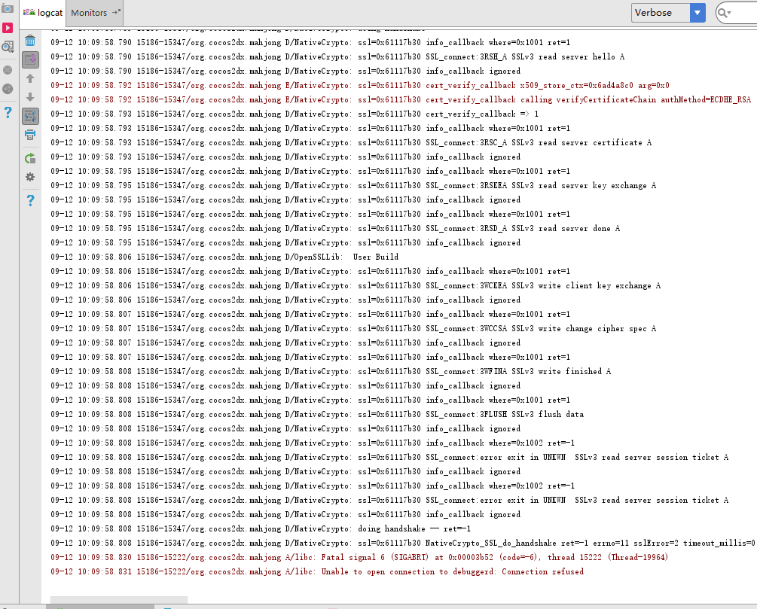Click the 'cert_verify_callback => 1' log line
The width and height of the screenshot is (757, 609).
click(x=295, y=114)
